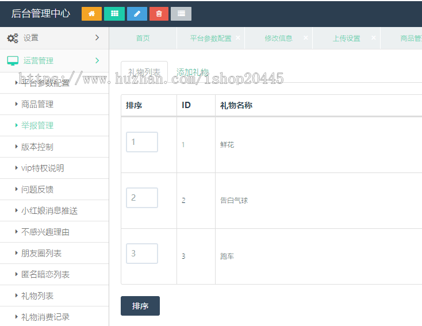422x326 pixels.
Task: Expand the 设置 menu chevron
Action: [x=97, y=38]
